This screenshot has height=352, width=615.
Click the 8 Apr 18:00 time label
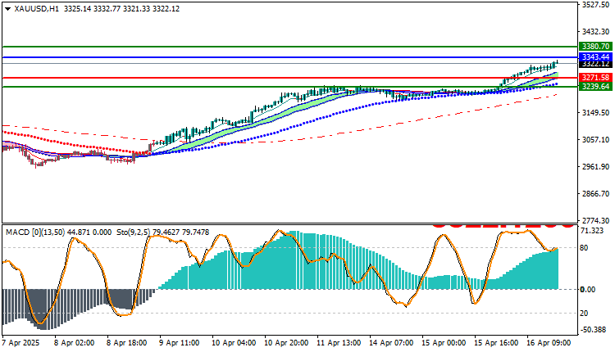click(x=126, y=343)
